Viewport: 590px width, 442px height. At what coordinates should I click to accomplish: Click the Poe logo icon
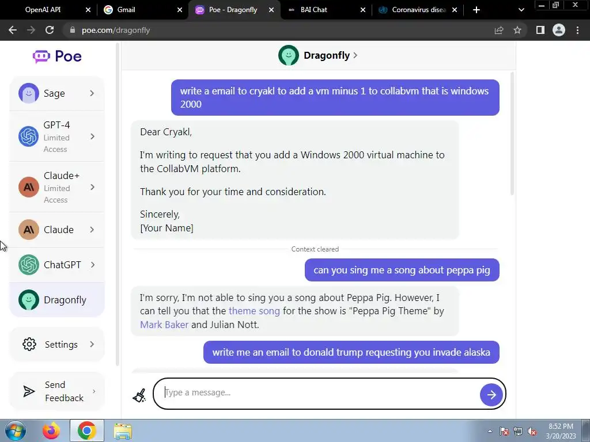coord(41,56)
